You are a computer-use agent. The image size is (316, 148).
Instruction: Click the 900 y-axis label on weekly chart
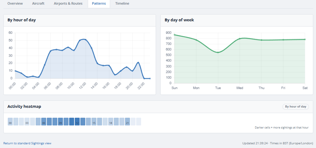(x=168, y=33)
